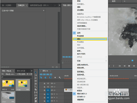Viewport: 137px width, 103px height.
Task: Toggle the timeline Snap magnet icon
Action: (x=46, y=77)
